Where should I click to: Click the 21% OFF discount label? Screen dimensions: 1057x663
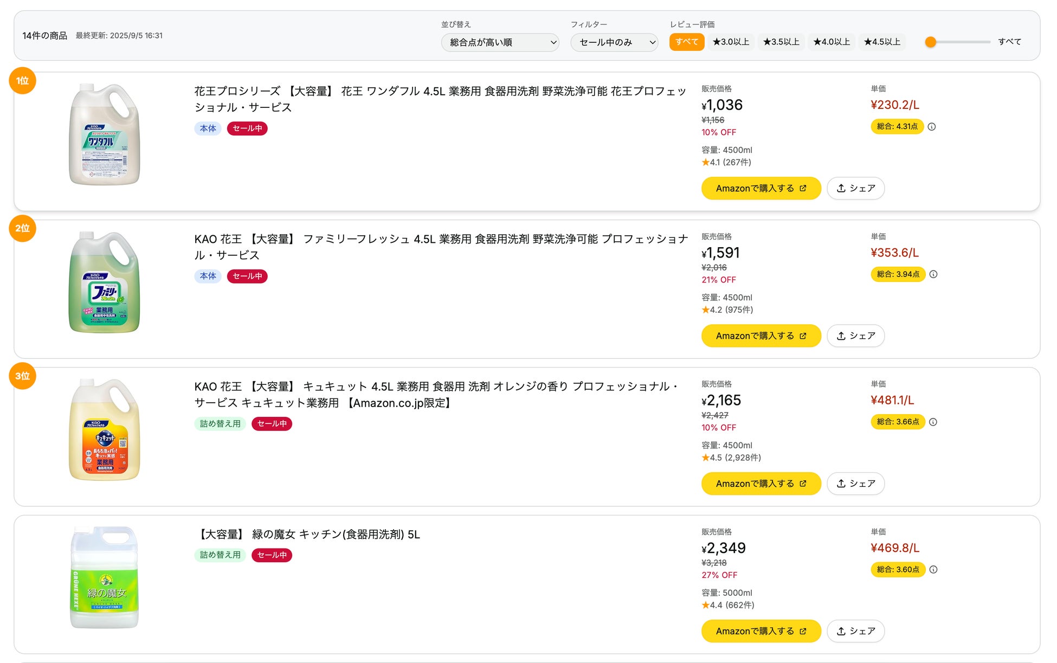(x=719, y=280)
